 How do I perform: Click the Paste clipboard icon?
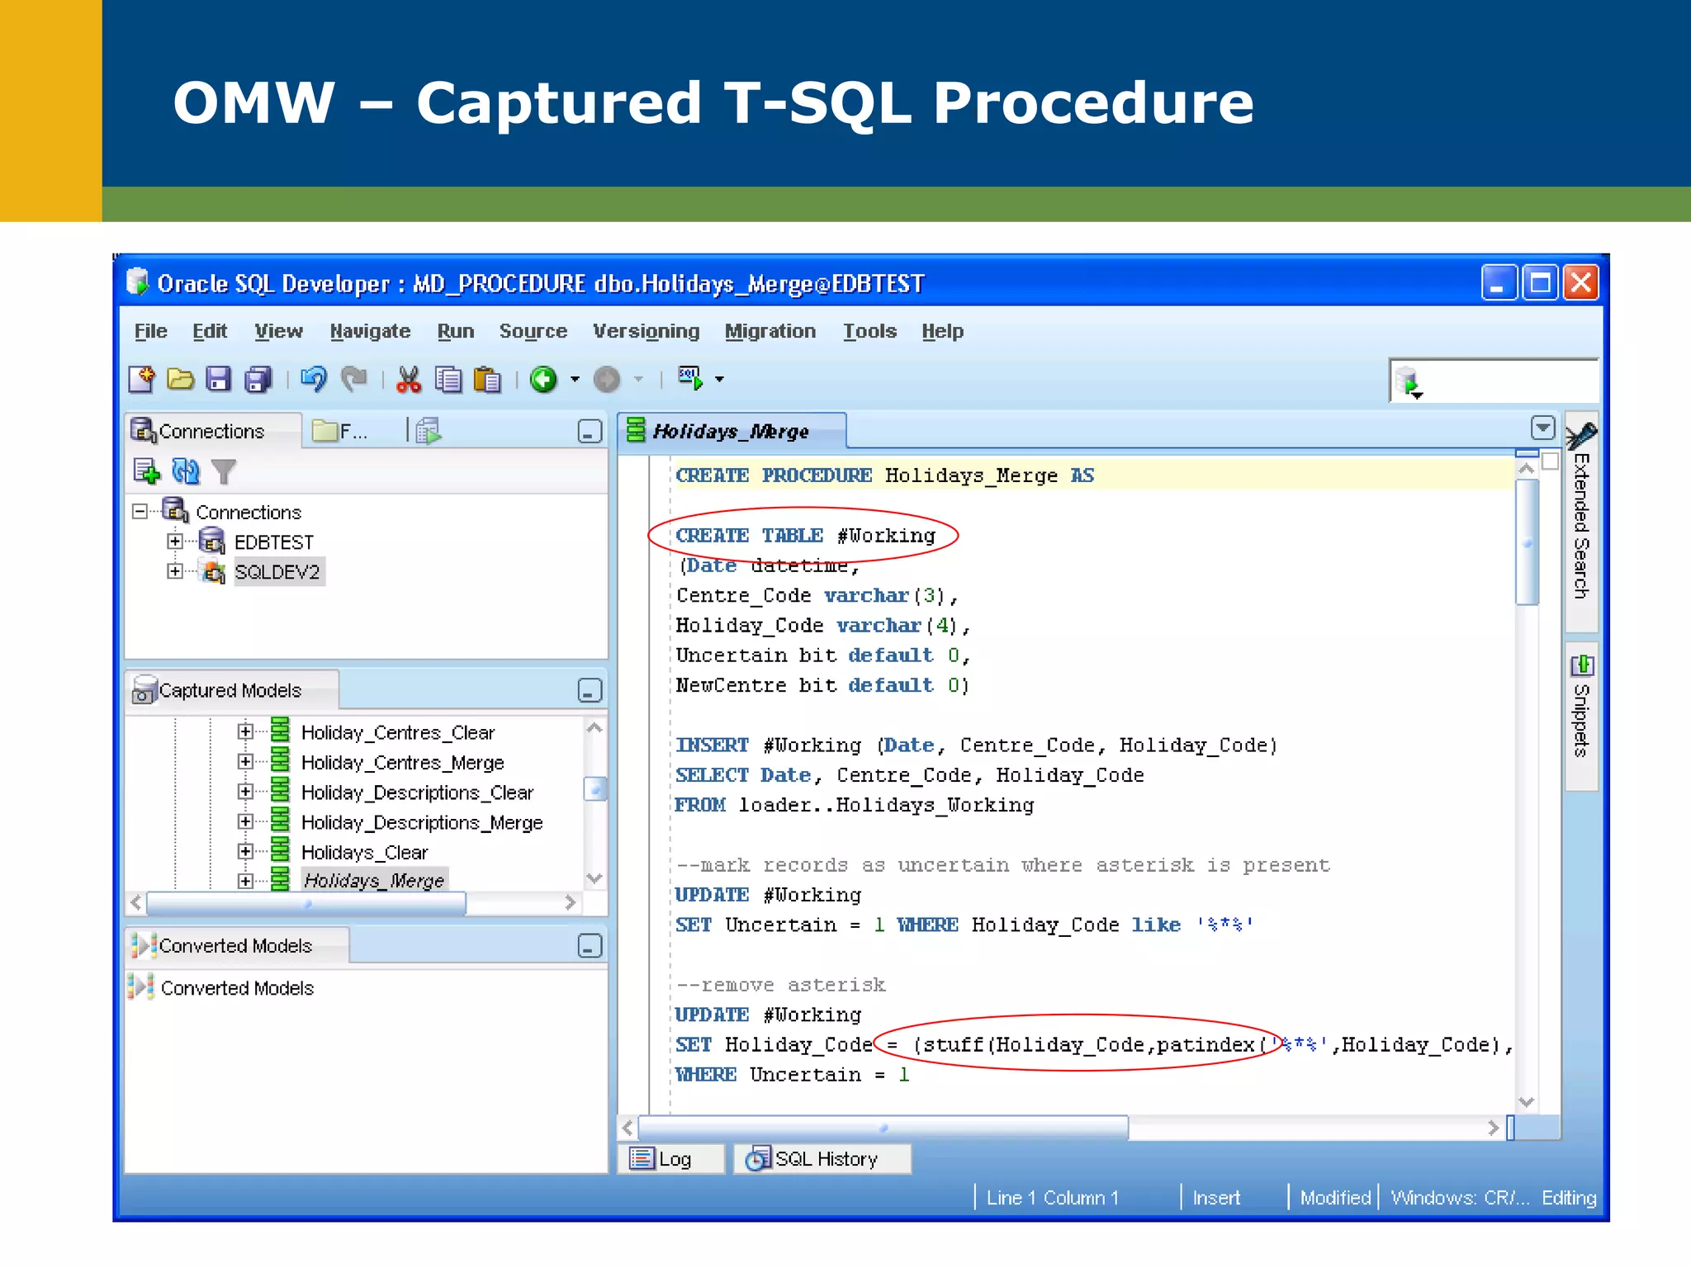point(488,380)
